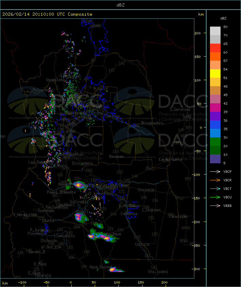Click the Pasarela map label

tap(43, 275)
